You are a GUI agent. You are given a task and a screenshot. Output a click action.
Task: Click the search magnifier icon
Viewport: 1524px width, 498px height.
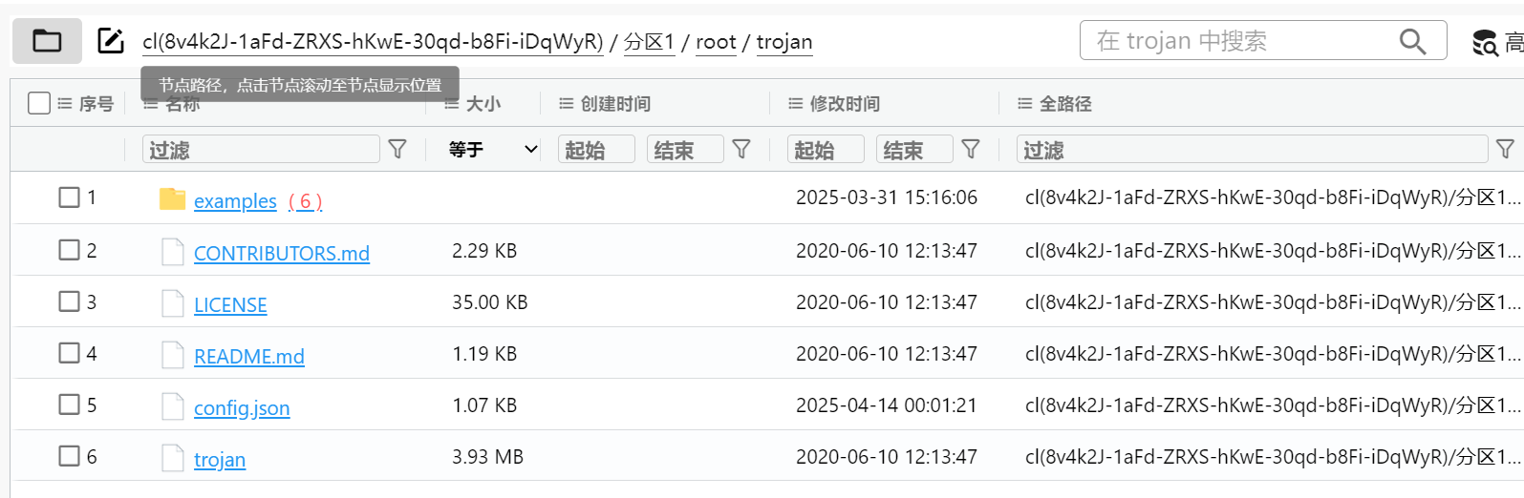coord(1412,41)
